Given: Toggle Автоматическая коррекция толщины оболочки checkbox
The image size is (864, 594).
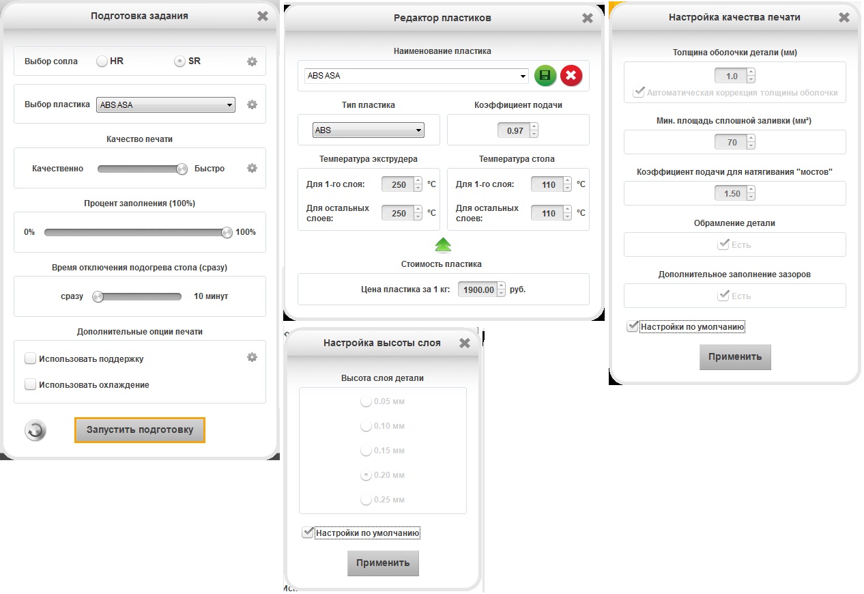Looking at the screenshot, I should coord(639,92).
